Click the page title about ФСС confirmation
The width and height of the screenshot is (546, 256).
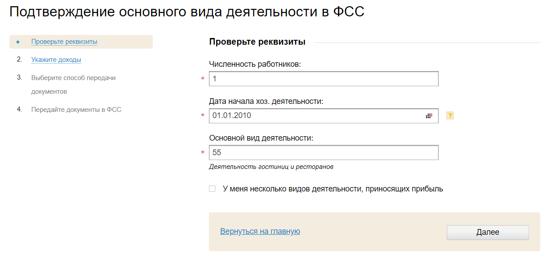187,12
